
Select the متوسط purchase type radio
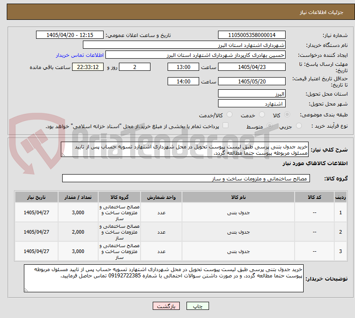pos(269,126)
